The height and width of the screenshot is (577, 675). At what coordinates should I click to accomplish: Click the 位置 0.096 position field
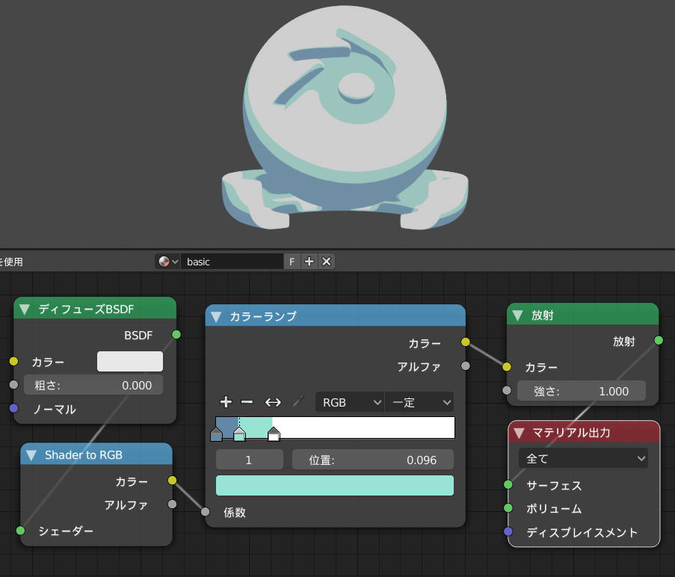tap(373, 460)
